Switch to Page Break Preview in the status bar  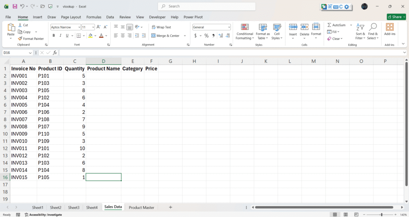point(356,215)
